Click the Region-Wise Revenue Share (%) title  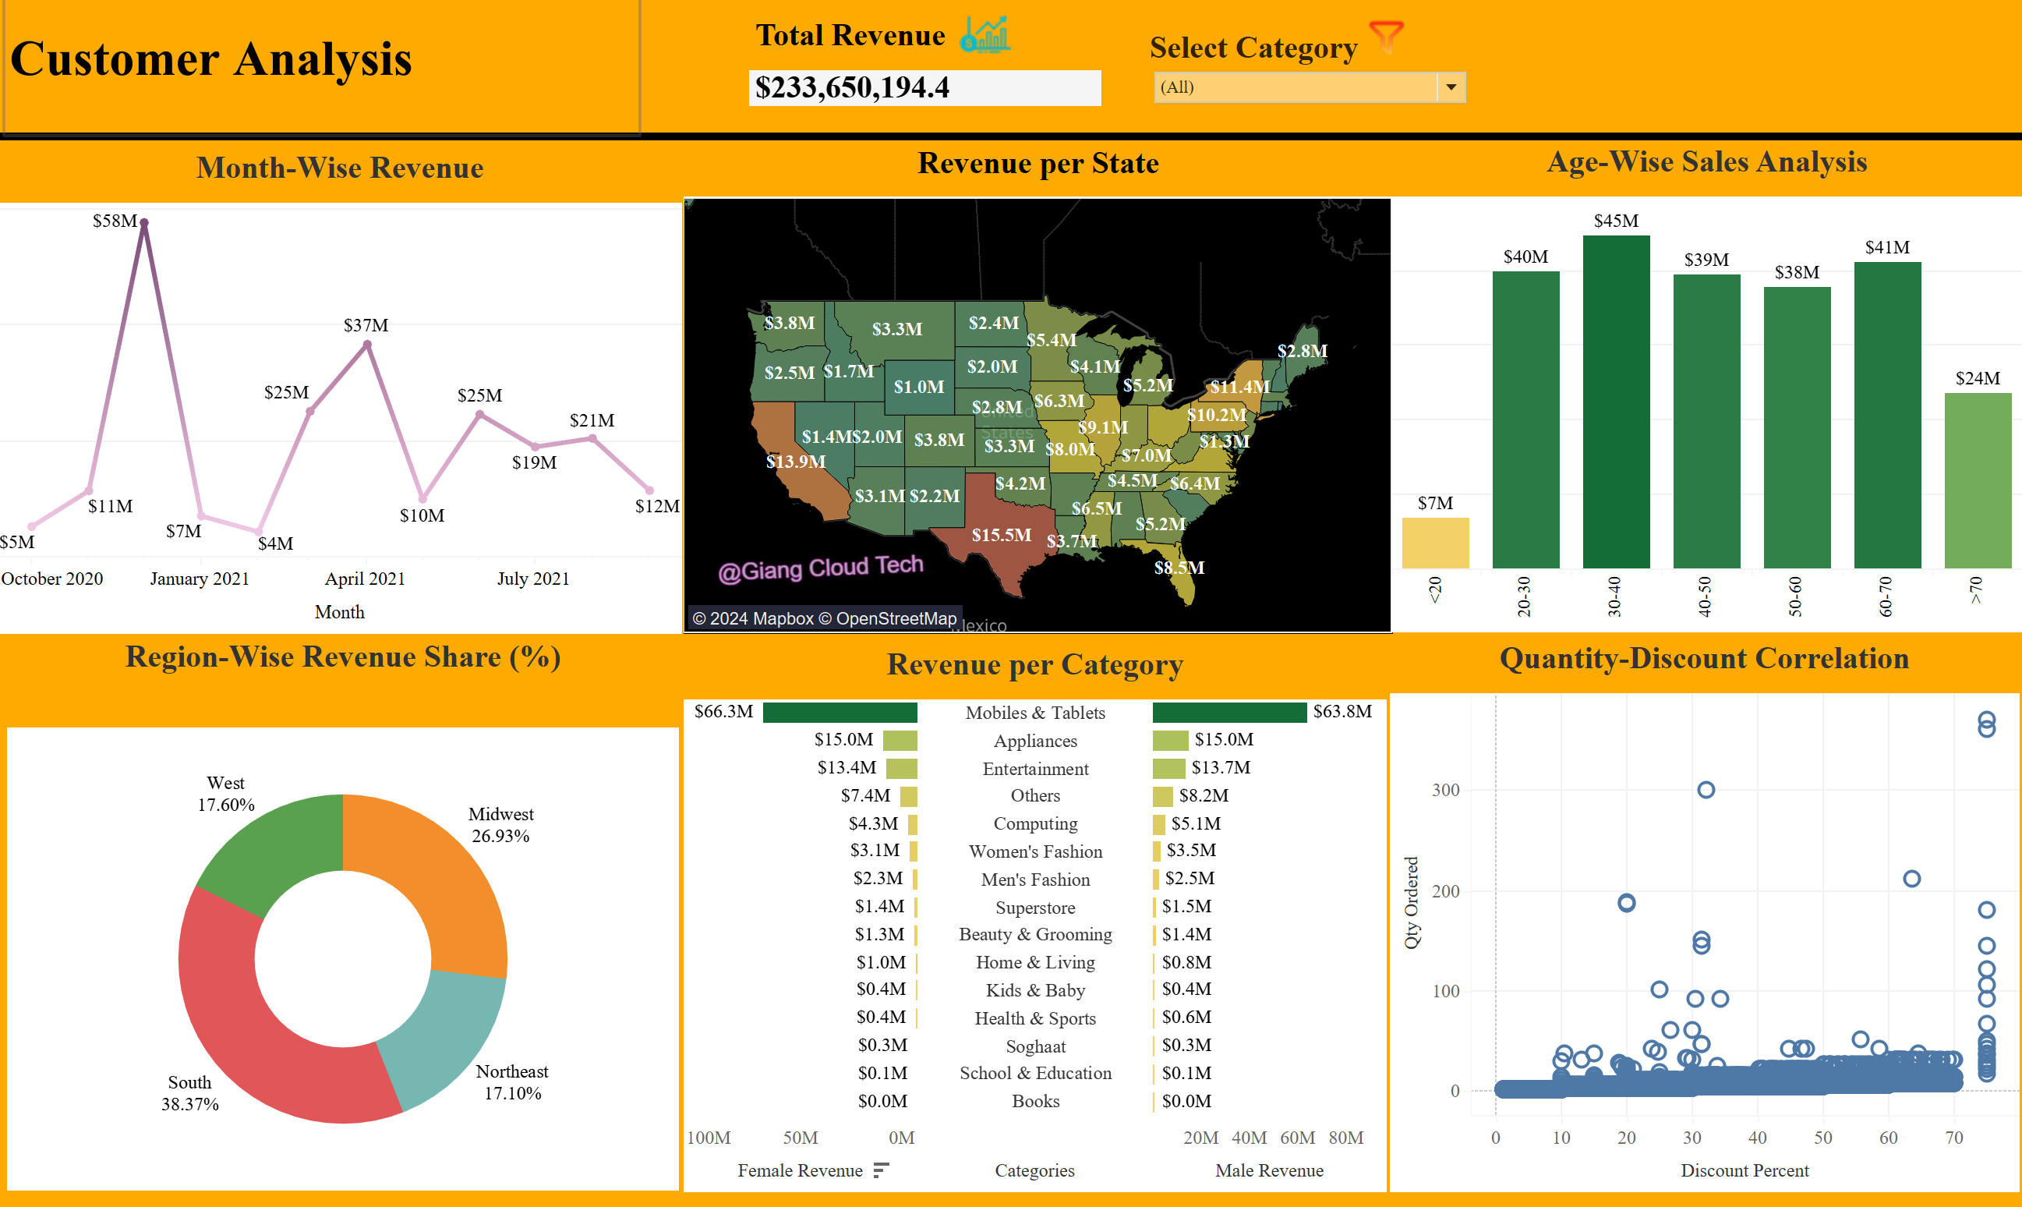(342, 657)
